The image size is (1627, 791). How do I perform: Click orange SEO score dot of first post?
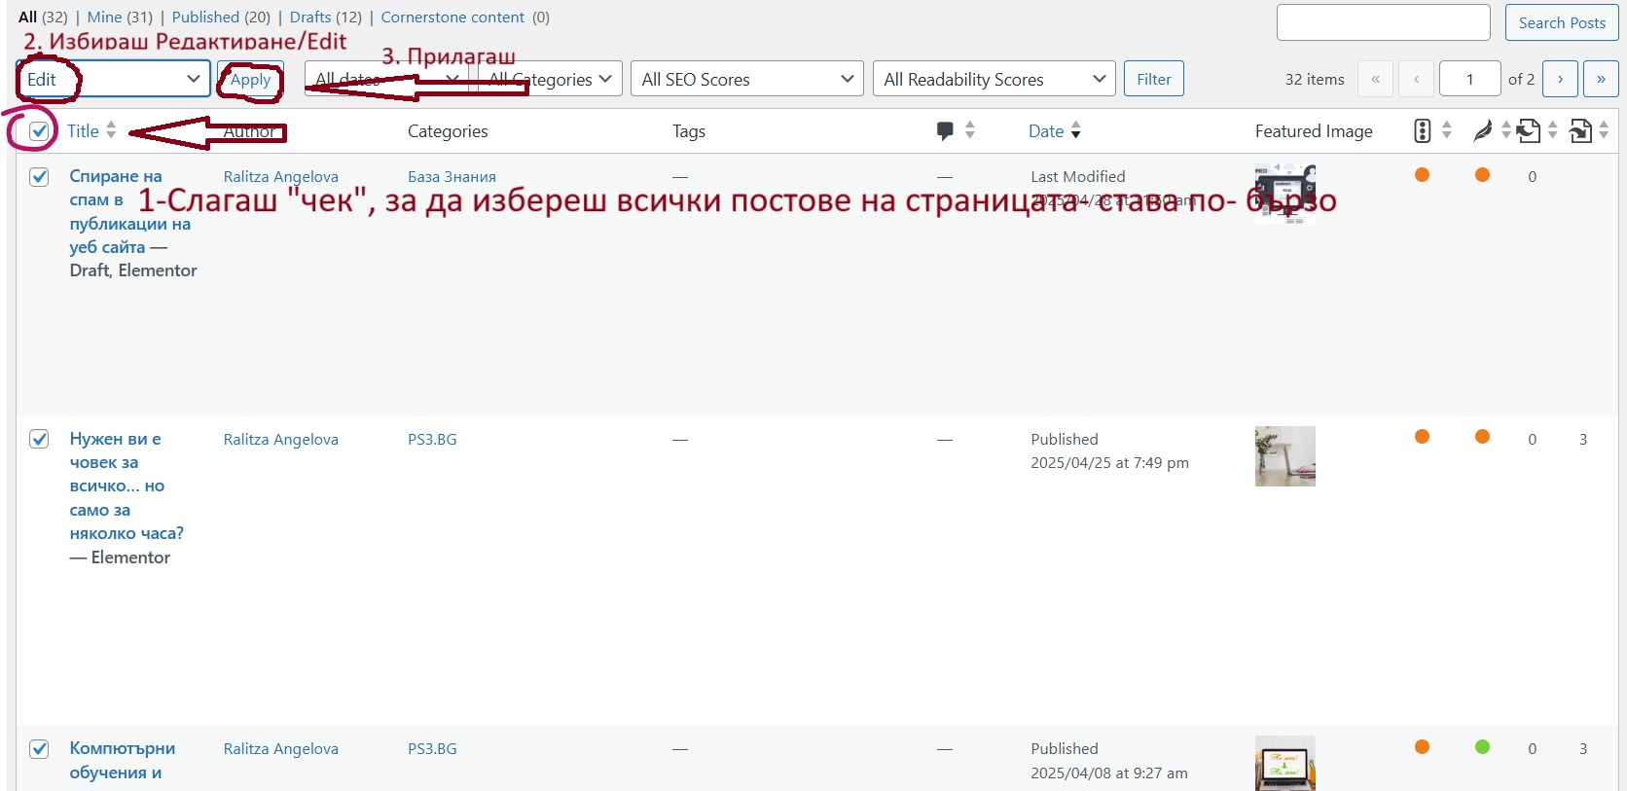point(1422,175)
